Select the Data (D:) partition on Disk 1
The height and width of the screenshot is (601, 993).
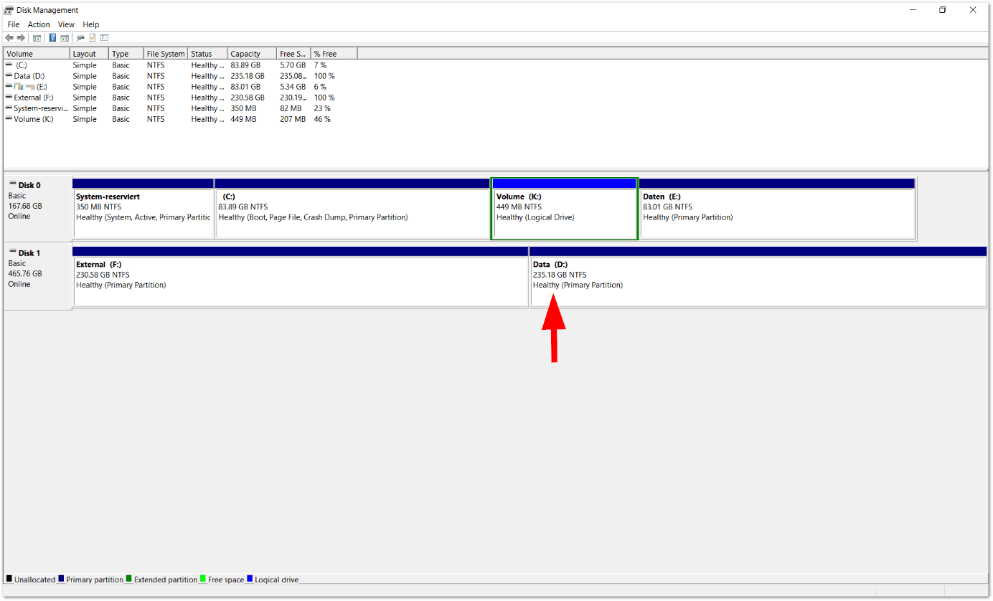click(758, 280)
